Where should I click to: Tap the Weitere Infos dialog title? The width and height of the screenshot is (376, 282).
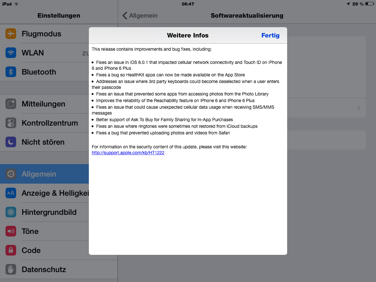[x=188, y=35]
